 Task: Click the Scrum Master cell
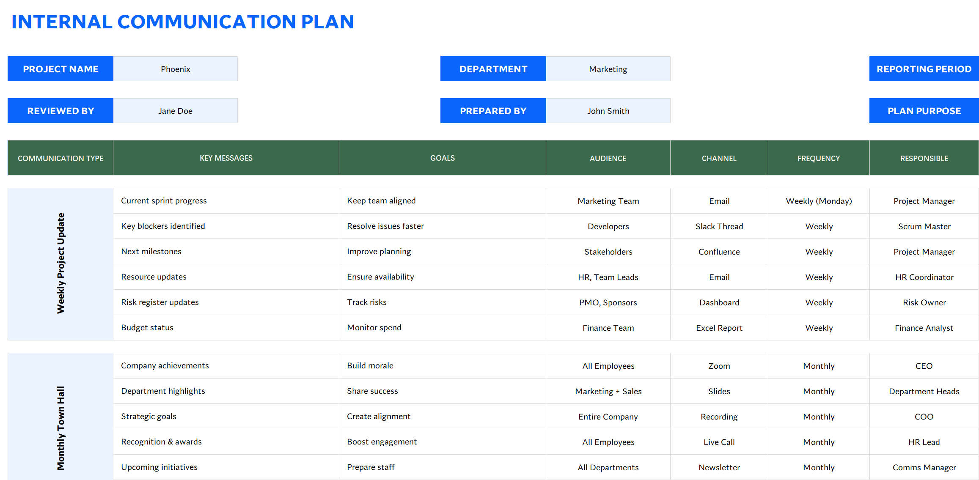(924, 226)
